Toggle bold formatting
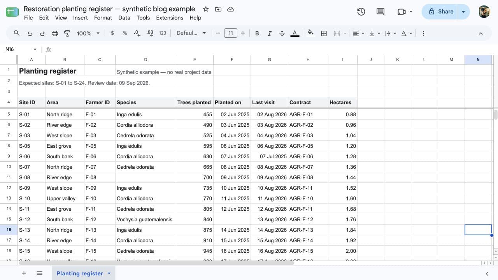Image resolution: width=498 pixels, height=280 pixels. (257, 33)
